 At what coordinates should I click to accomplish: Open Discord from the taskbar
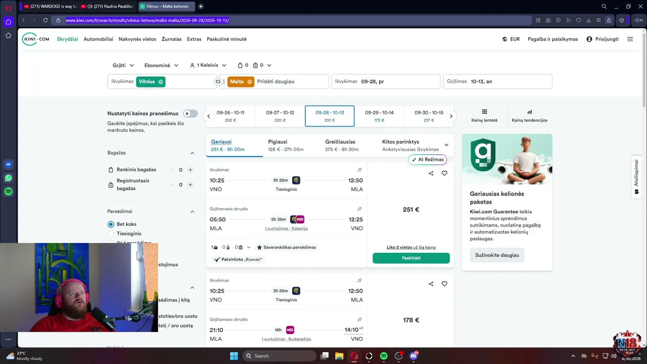pyautogui.click(x=413, y=356)
